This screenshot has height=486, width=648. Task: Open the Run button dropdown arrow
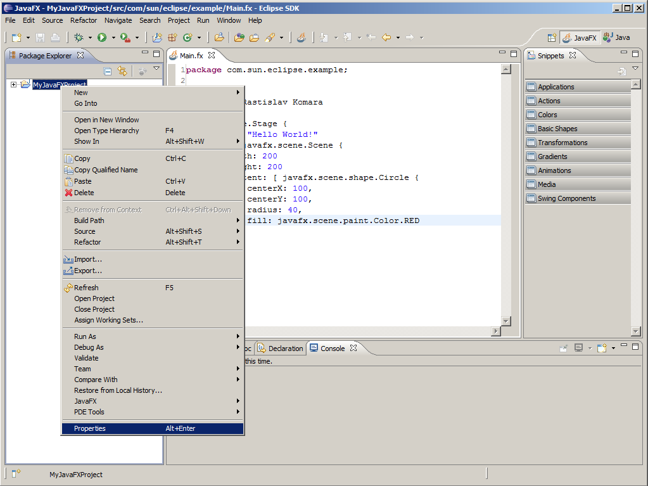[114, 38]
